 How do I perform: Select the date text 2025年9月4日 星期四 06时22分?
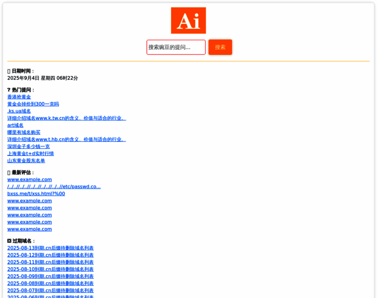(x=43, y=78)
